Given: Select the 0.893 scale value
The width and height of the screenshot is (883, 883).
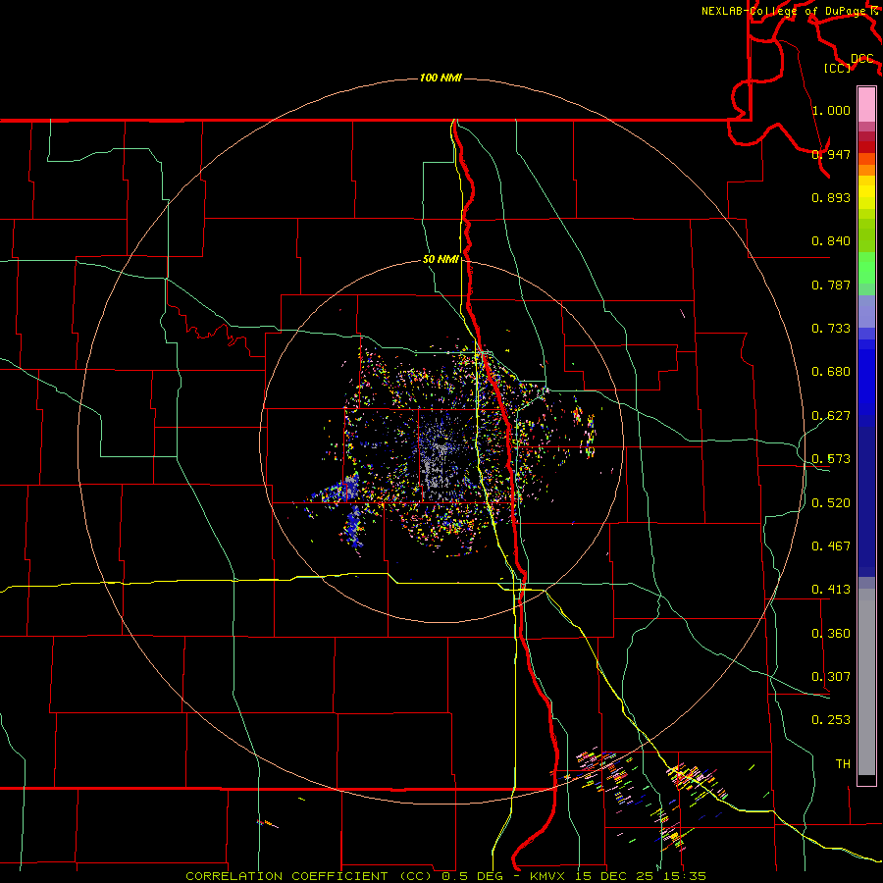Looking at the screenshot, I should click(831, 197).
